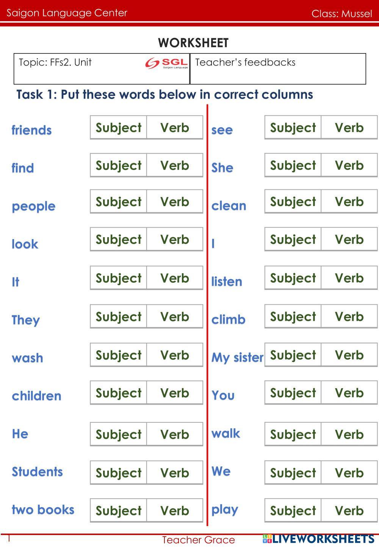379x548 pixels.
Task: Pick Subject for the word They
Action: 119,317
